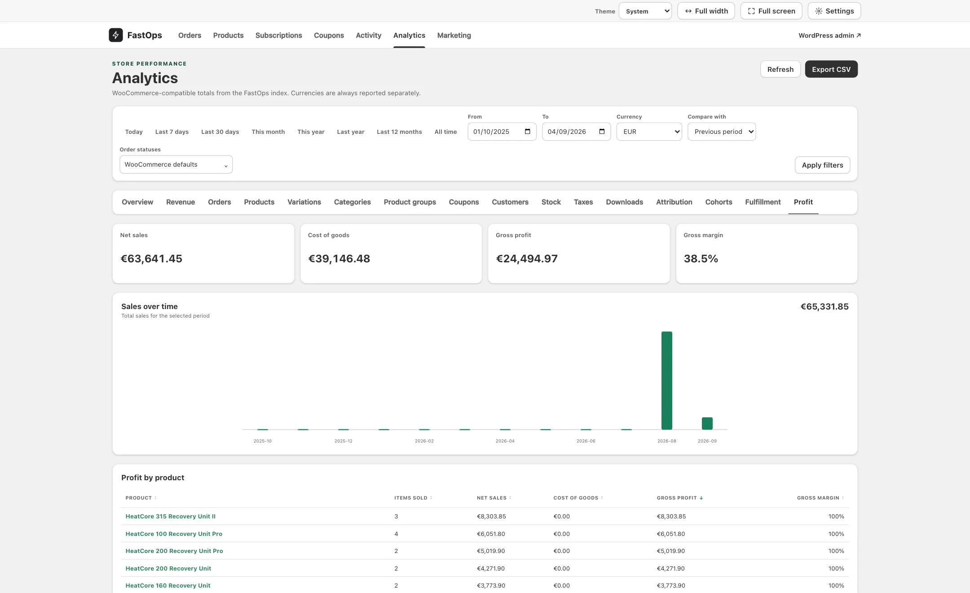Viewport: 970px width, 593px height.
Task: Click the Net sales value €63,641.45
Action: [x=151, y=259]
